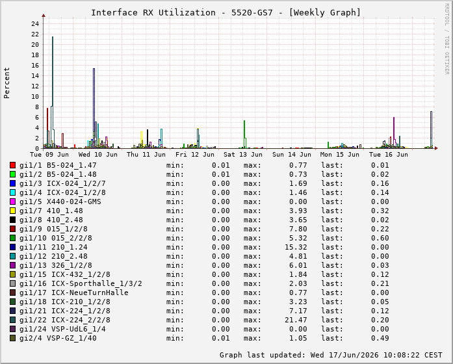453x364 pixels.
Task: Click the gi1/15 ICX-432_1/2/8 legend label
Action: [65, 274]
